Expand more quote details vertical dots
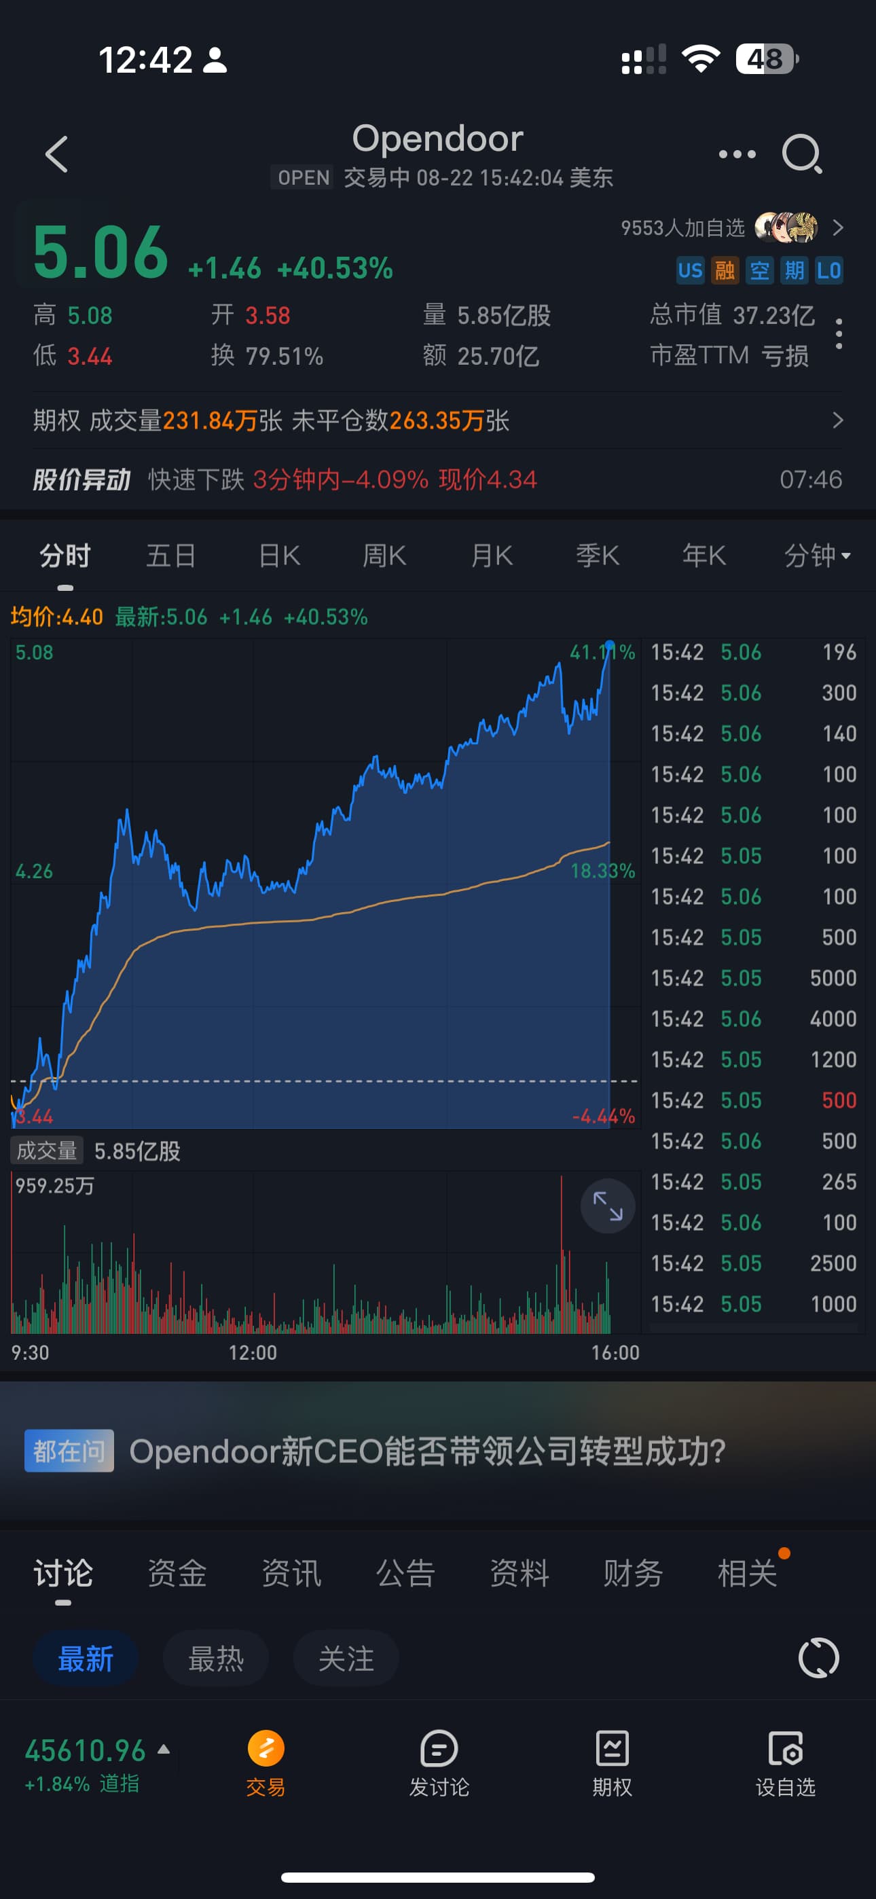Screen dimensions: 876x1899 (839, 335)
